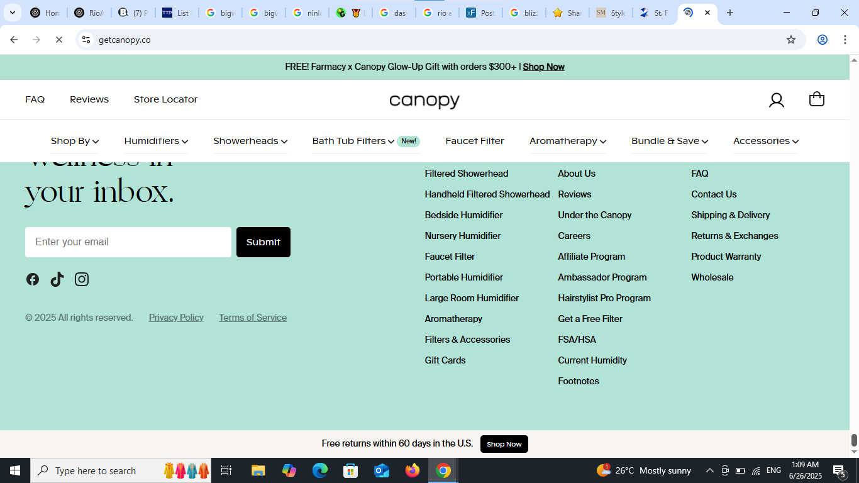The height and width of the screenshot is (483, 859).
Task: Open Task View on taskbar
Action: (x=226, y=470)
